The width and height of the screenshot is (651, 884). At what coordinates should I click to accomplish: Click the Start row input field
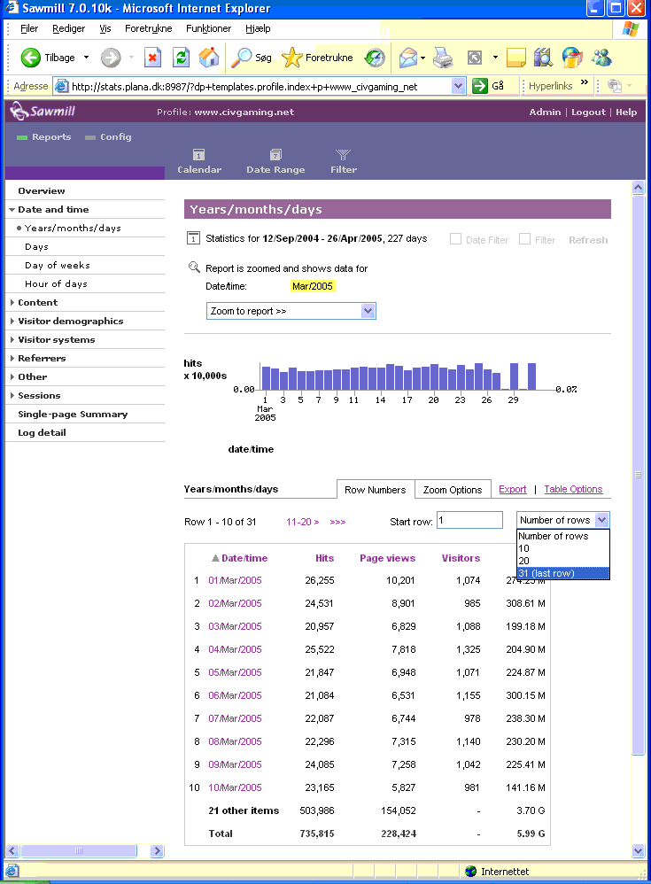point(469,521)
